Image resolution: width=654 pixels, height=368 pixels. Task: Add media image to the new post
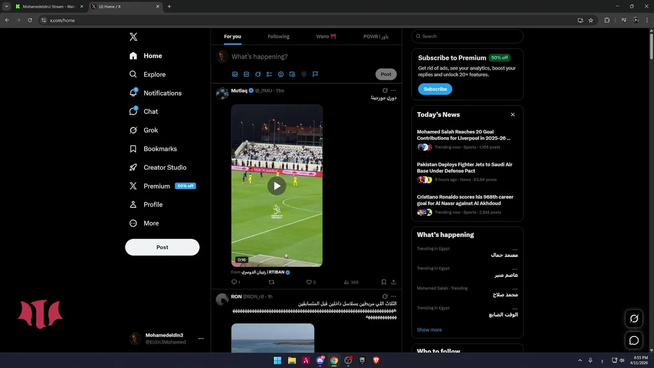point(235,74)
